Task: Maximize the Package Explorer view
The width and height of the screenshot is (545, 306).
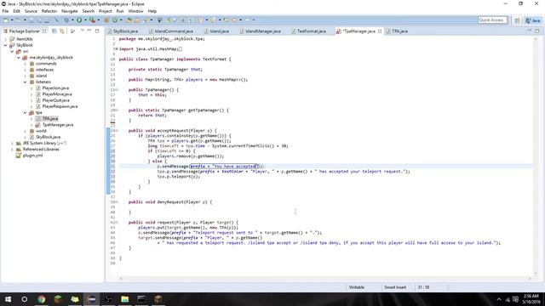Action: (x=97, y=31)
